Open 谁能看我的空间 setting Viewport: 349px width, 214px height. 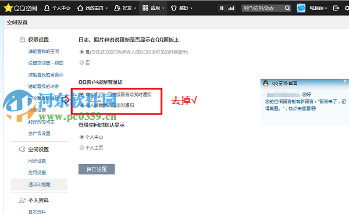point(44,51)
